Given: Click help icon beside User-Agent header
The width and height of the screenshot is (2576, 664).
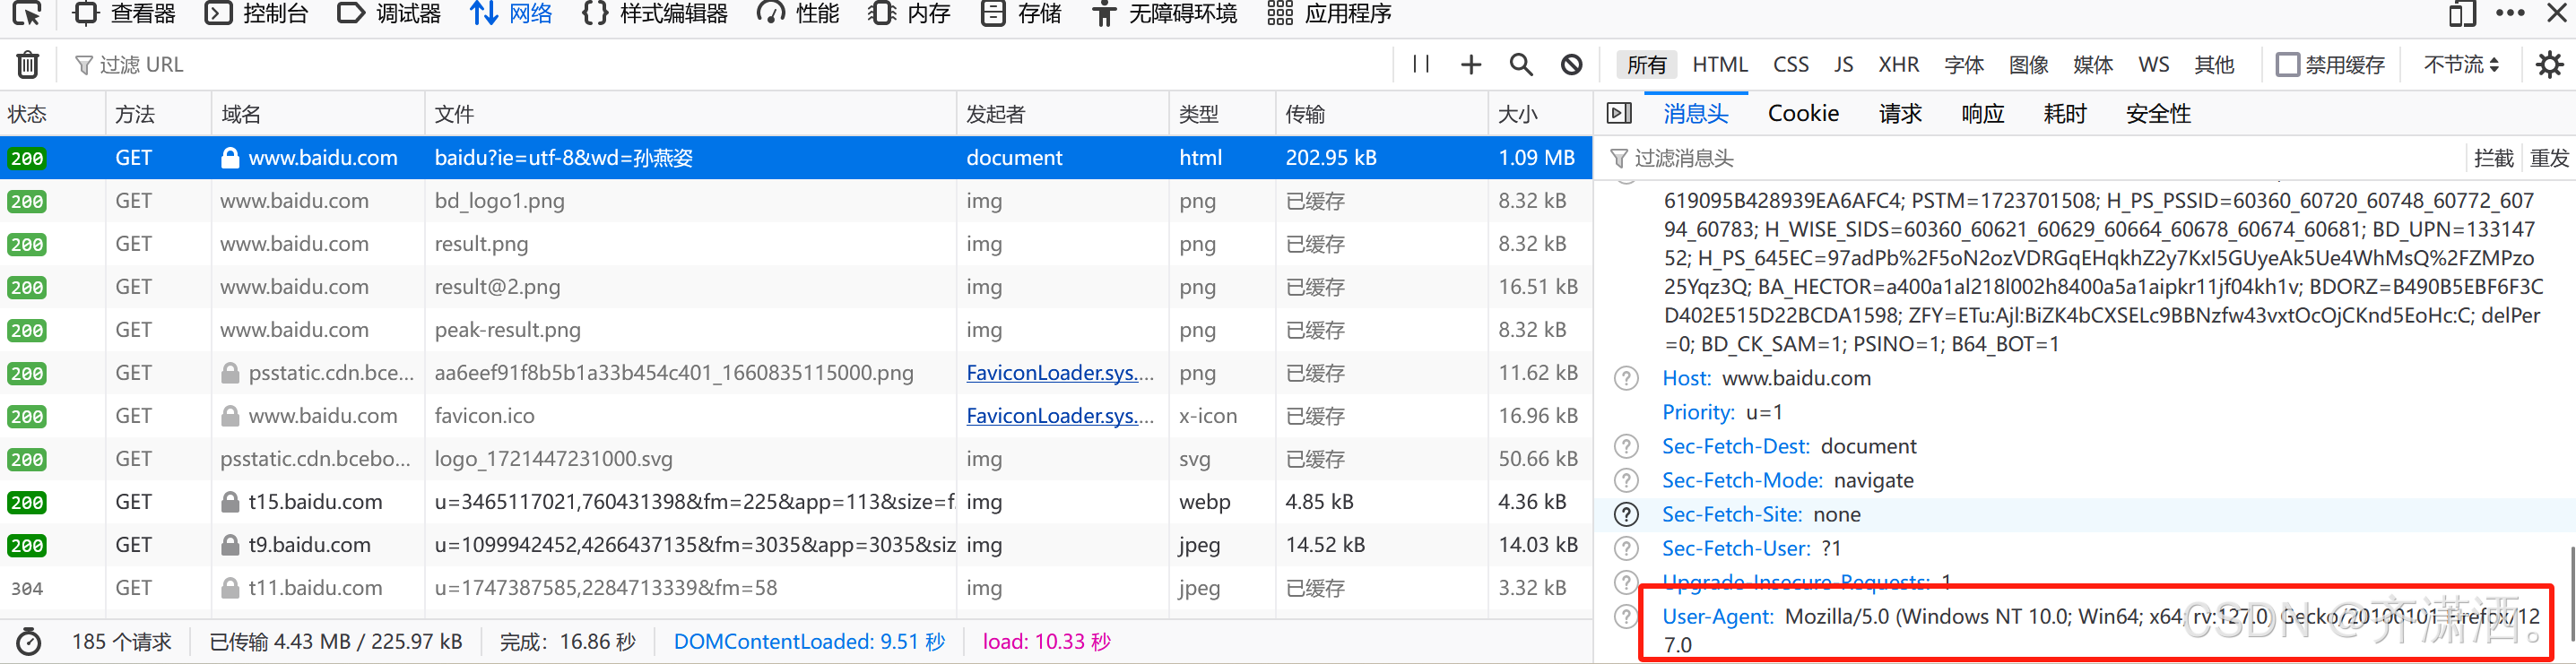Looking at the screenshot, I should point(1626,617).
